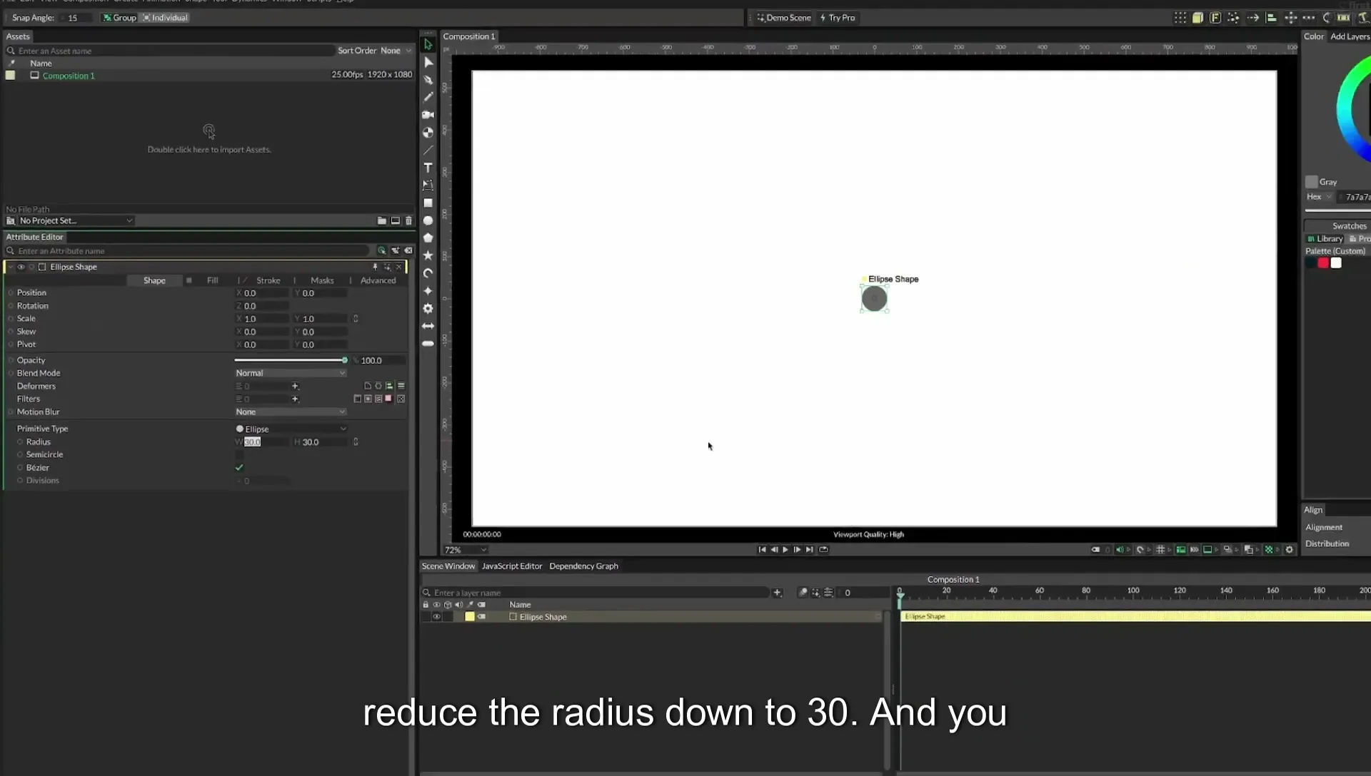Add a new layer with plus icon
Viewport: 1371px width, 776px height.
tap(777, 593)
